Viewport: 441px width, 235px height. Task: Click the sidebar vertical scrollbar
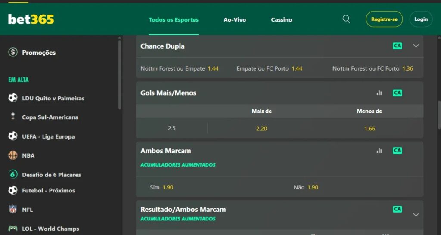click(120, 73)
